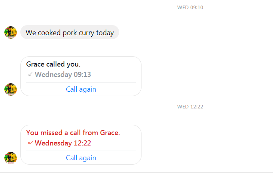Click the red missed call arrow icon
Image resolution: width=273 pixels, height=173 pixels.
pyautogui.click(x=30, y=143)
